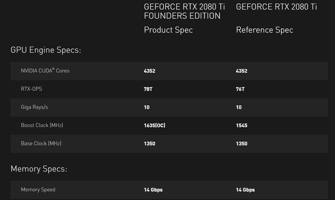Screen dimensions: 335x200
Task: Click the NVIDIA CUDA Cores row label
Action: point(45,71)
